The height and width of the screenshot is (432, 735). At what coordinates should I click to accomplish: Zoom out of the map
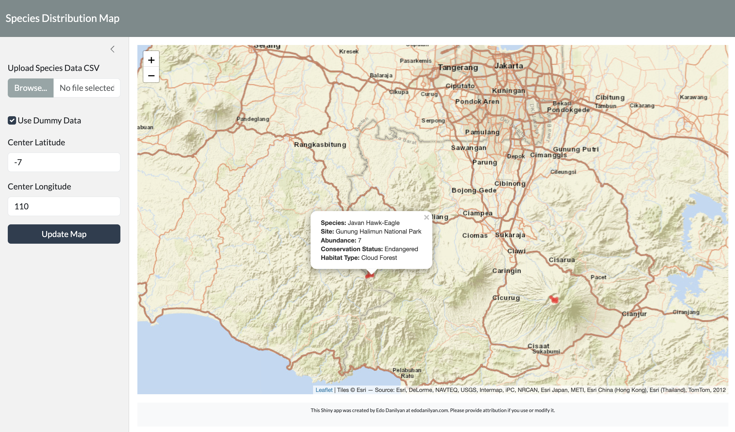point(151,76)
